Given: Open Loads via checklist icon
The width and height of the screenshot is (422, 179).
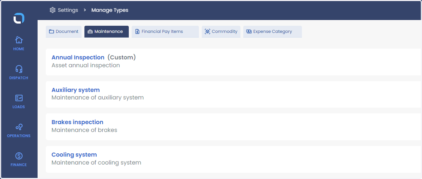Looking at the screenshot, I should pyautogui.click(x=19, y=98).
